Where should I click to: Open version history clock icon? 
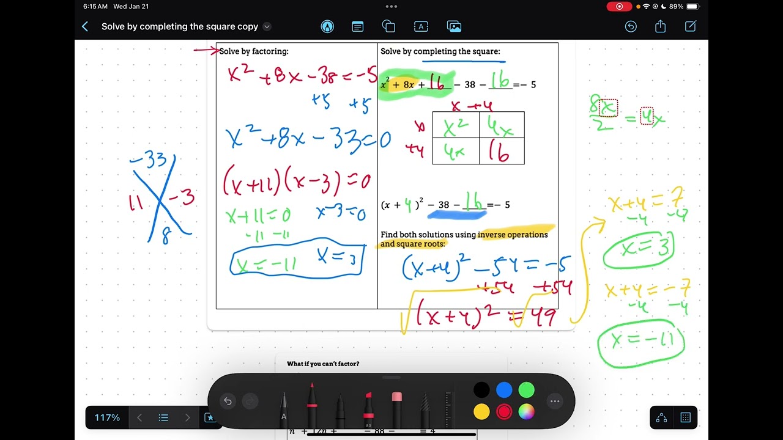631,26
